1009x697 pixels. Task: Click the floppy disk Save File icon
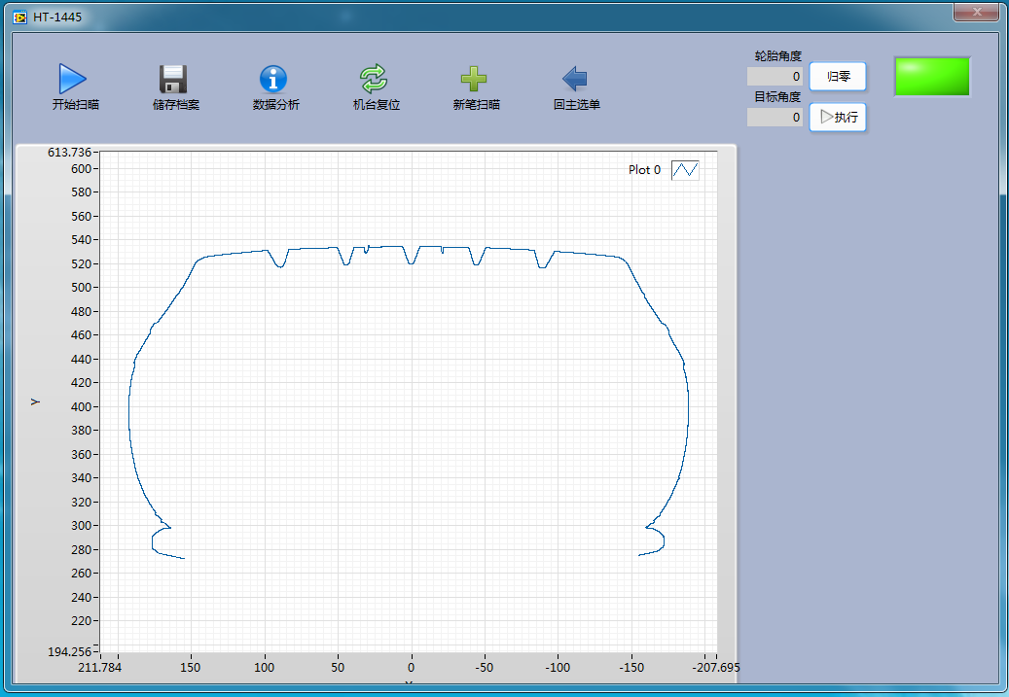coord(173,79)
